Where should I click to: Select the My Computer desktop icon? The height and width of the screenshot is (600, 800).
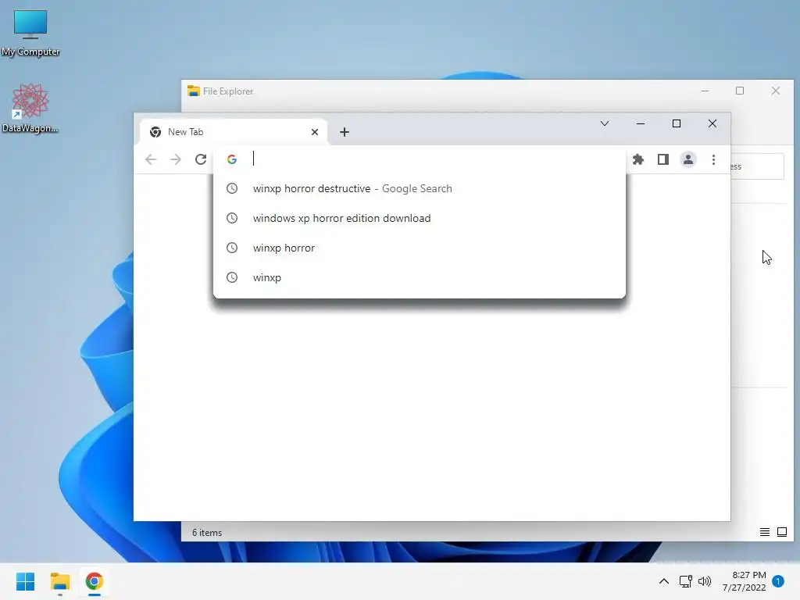[x=30, y=33]
